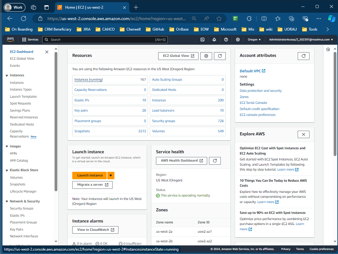Screen dimensions: 338x254
Task: Open Zones setting link
Action: click(244, 97)
